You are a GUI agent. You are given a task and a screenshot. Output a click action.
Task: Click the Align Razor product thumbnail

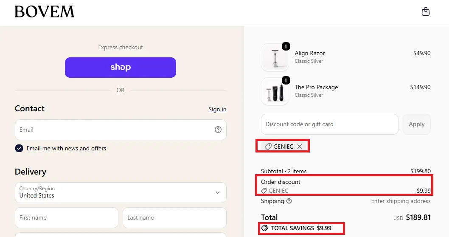[x=275, y=57]
